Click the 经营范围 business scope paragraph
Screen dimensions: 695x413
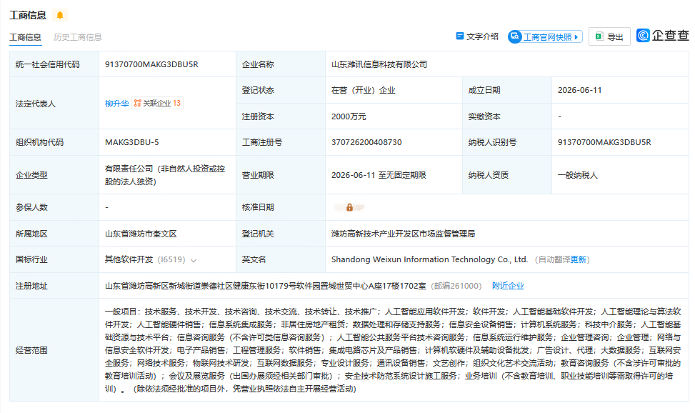(393, 350)
